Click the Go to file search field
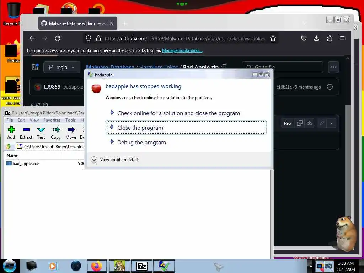The image size is (364, 273). (x=283, y=67)
